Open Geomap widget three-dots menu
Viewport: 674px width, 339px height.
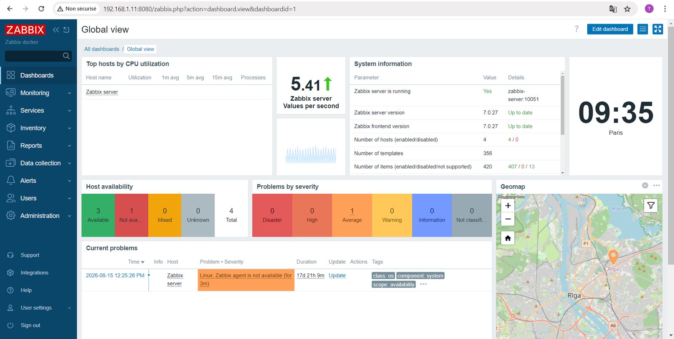(x=656, y=185)
